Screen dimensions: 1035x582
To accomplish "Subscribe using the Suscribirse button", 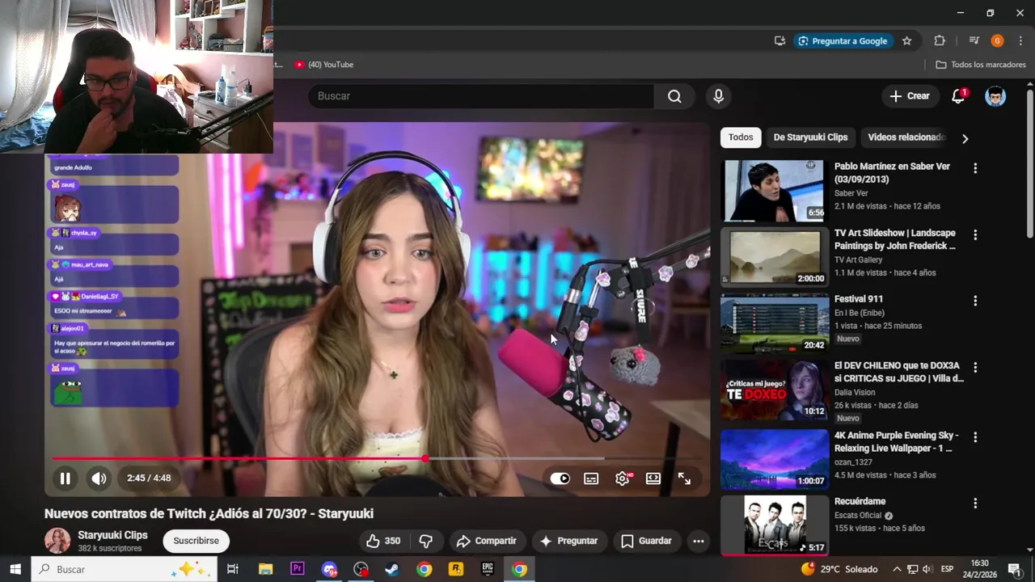I will pyautogui.click(x=196, y=541).
